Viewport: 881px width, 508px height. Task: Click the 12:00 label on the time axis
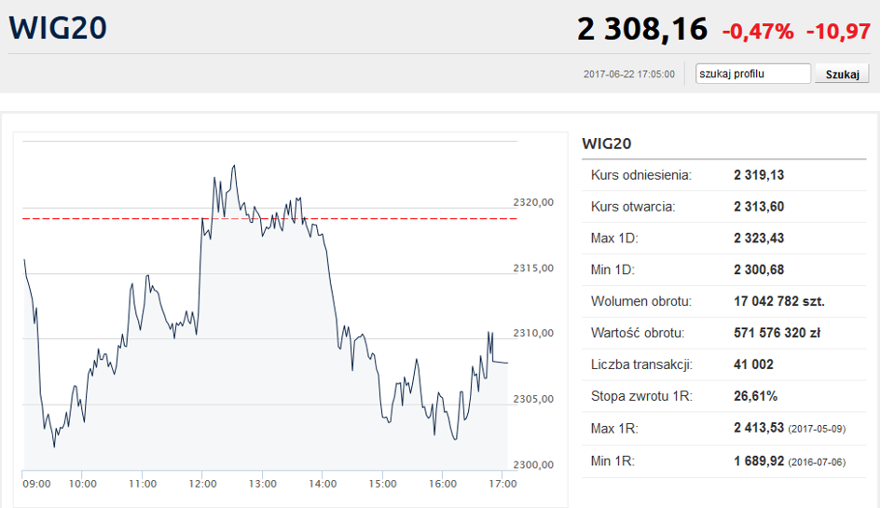tap(202, 484)
